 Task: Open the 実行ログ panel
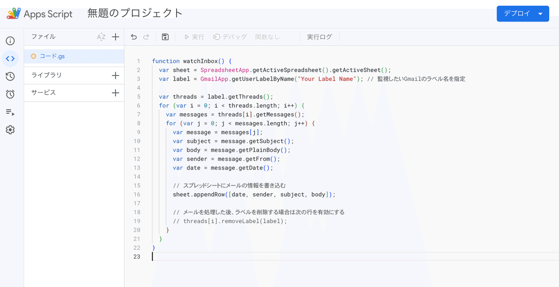pos(319,36)
